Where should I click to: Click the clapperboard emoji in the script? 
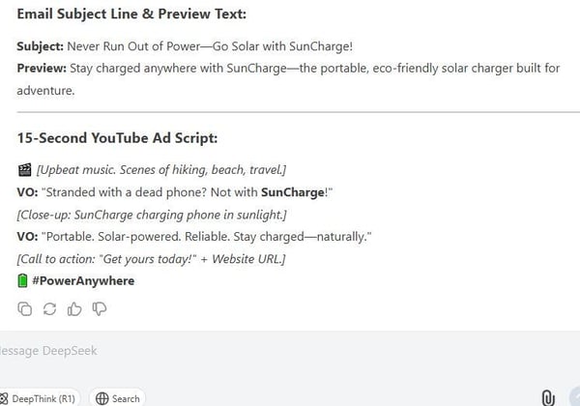click(x=25, y=170)
